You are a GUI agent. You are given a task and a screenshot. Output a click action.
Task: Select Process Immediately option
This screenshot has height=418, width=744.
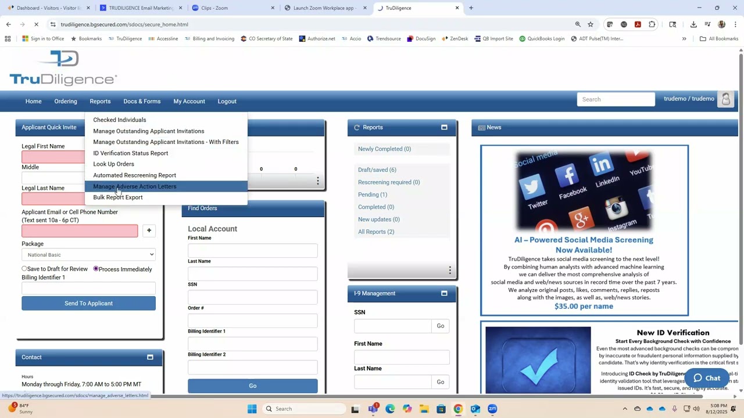pos(96,269)
